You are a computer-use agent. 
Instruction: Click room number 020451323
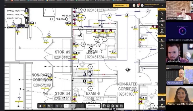point(95,10)
